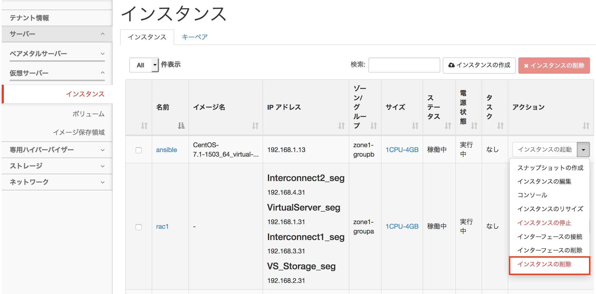
Task: Click sort arrows in アクション column
Action: pos(586,125)
